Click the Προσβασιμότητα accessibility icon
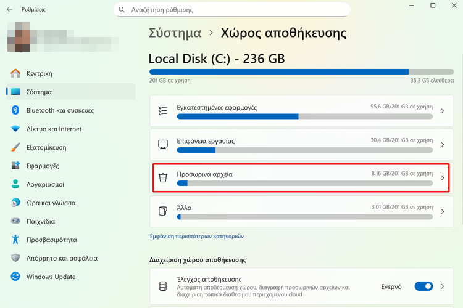This screenshot has width=463, height=308. click(x=15, y=240)
